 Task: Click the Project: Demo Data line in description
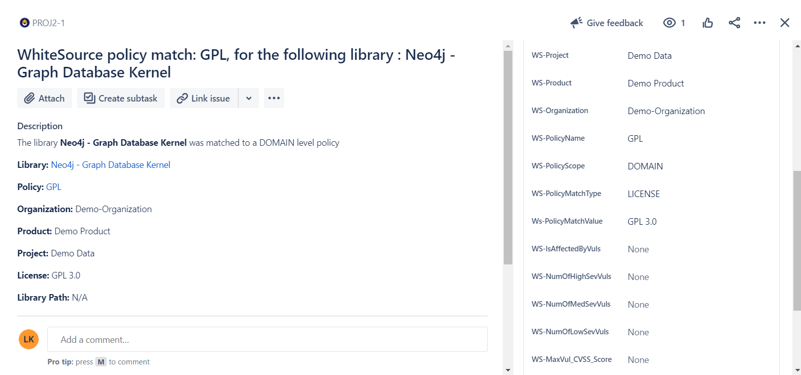coord(56,253)
